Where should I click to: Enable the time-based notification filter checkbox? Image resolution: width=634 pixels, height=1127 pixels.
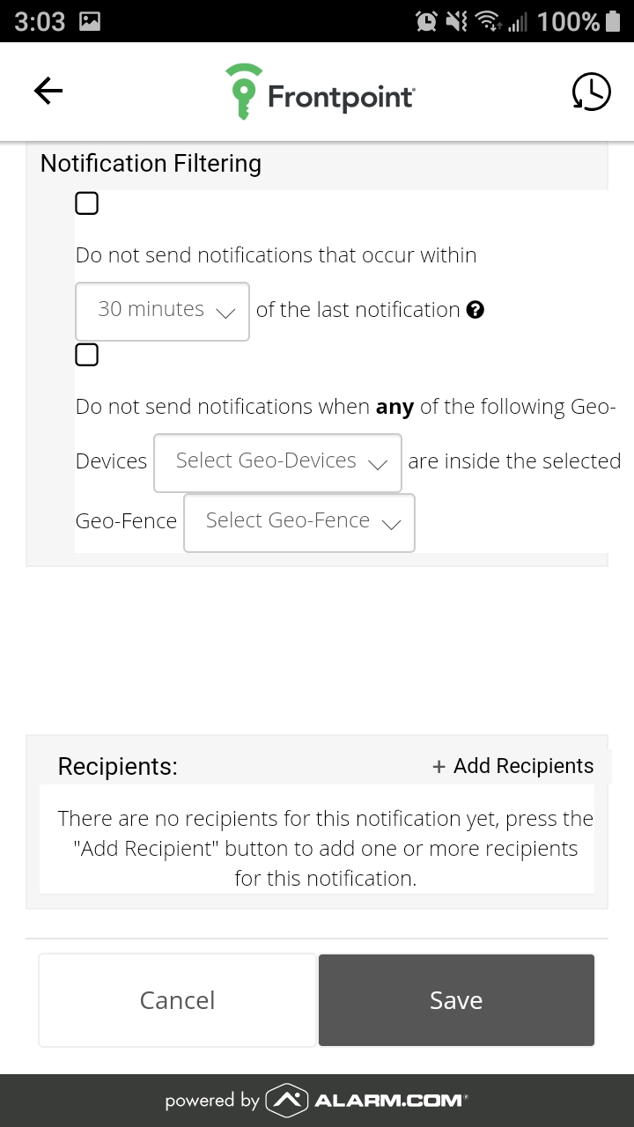click(86, 203)
